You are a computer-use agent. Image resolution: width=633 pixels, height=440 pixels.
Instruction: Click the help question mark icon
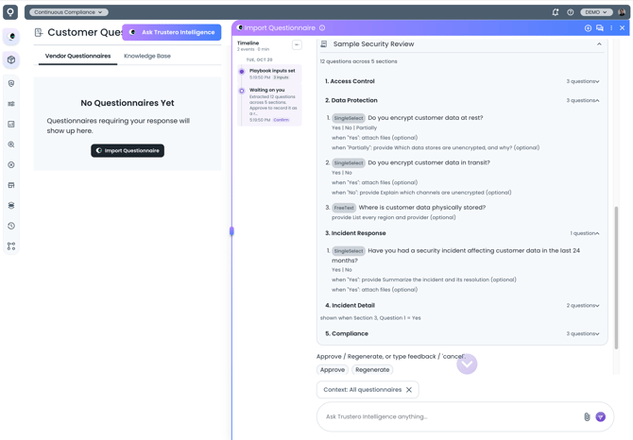570,12
